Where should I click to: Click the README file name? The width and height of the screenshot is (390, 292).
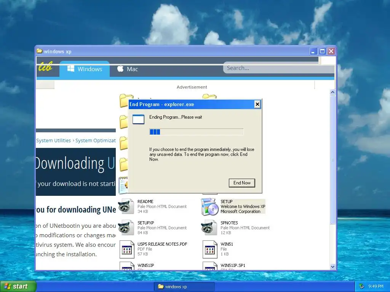[145, 202]
